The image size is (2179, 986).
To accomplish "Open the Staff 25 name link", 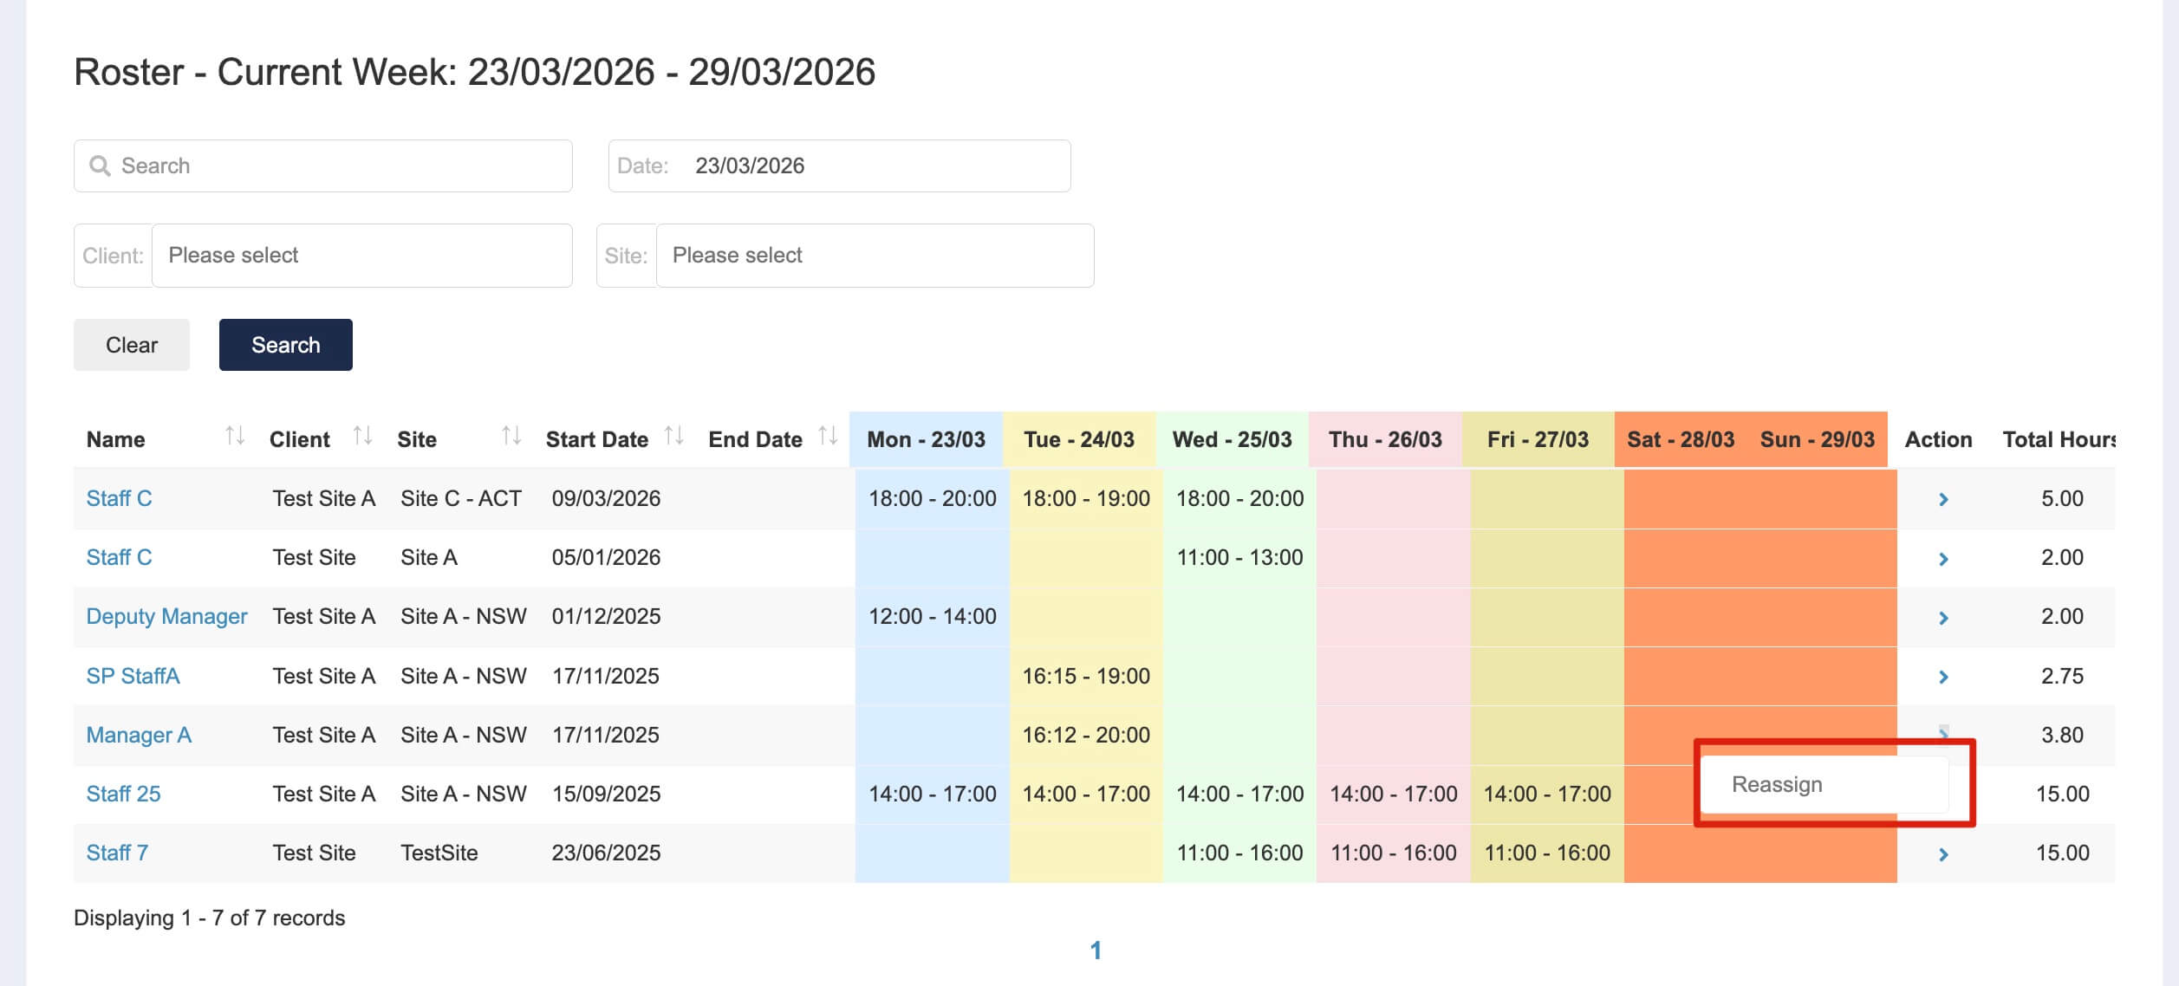I will click(x=123, y=795).
